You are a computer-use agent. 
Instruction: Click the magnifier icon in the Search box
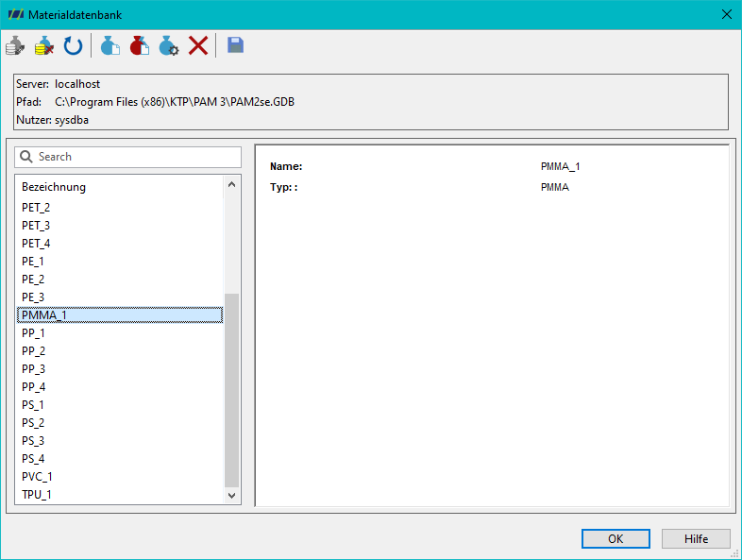[x=26, y=157]
